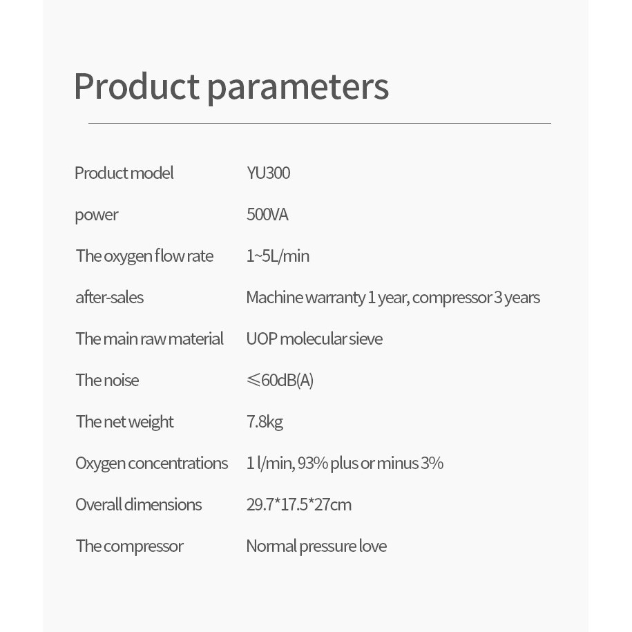Select the "Oxygen concentrations" label
This screenshot has width=632, height=632.
tap(151, 463)
